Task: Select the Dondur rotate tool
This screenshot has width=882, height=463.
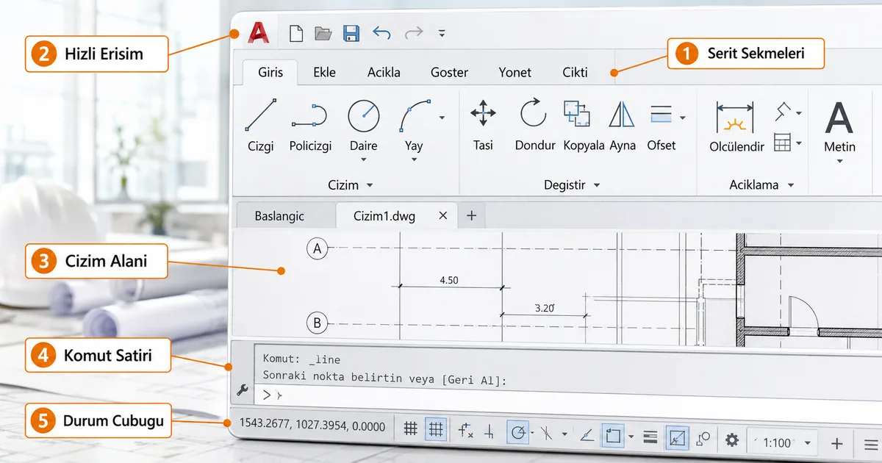Action: 534,125
